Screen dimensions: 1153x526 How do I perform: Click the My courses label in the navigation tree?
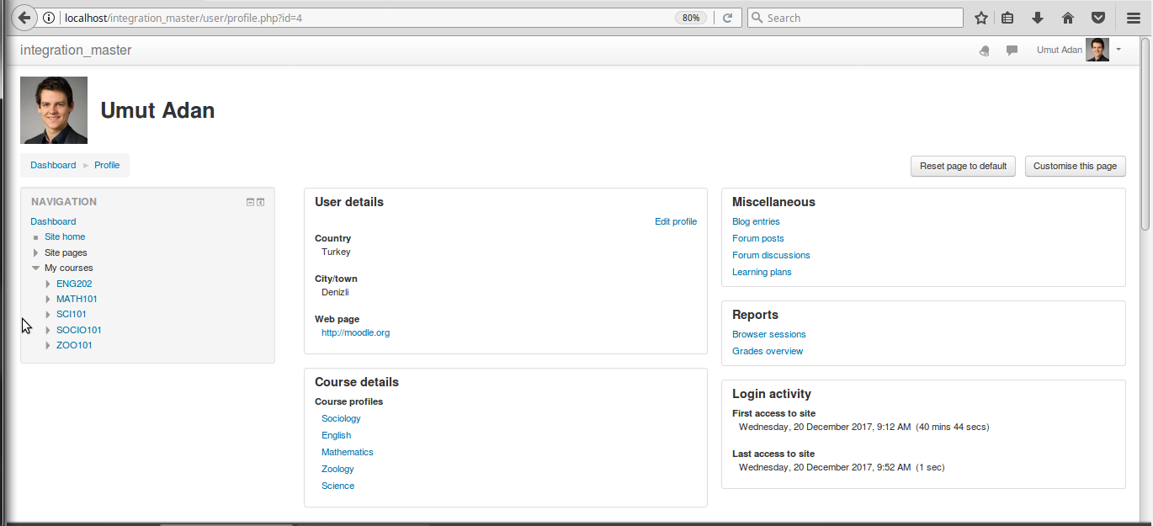[69, 268]
